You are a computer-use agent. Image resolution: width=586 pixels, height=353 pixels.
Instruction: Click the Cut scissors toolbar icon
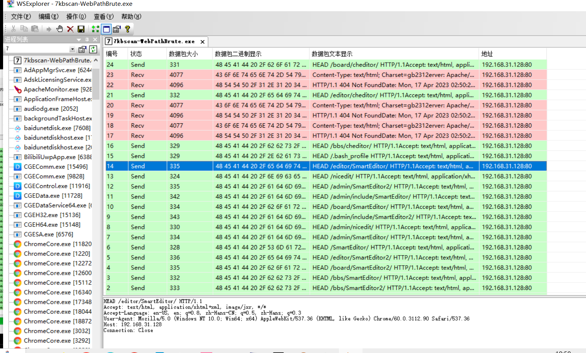[x=14, y=29]
